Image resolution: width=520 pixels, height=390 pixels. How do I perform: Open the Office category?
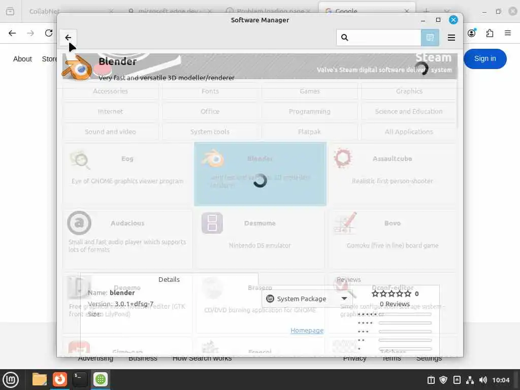coord(210,111)
